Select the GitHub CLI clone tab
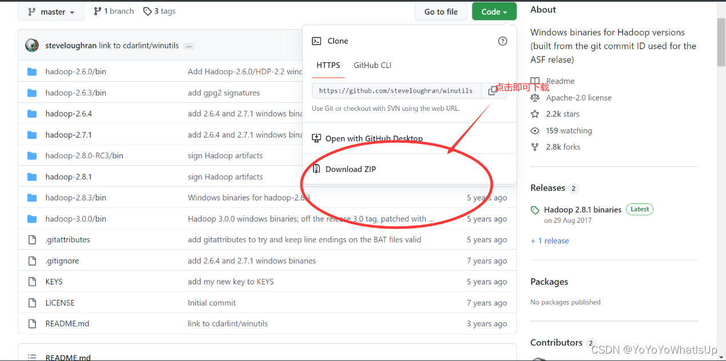Viewport: 726px width, 361px height. point(372,65)
